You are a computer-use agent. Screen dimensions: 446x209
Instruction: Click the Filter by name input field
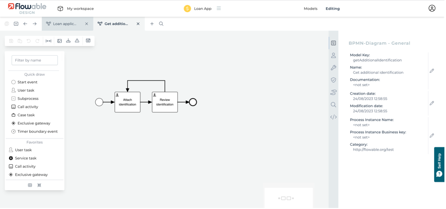pos(34,60)
